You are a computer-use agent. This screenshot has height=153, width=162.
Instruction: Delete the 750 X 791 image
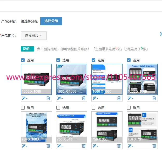(154, 146)
